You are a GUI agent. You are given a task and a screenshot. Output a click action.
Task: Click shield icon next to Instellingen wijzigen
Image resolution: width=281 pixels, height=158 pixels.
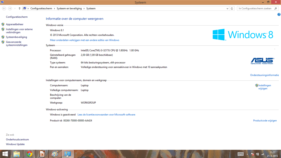257,85
